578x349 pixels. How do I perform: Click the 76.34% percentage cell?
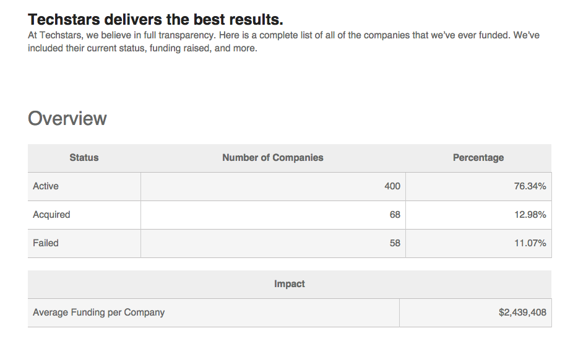tap(530, 186)
